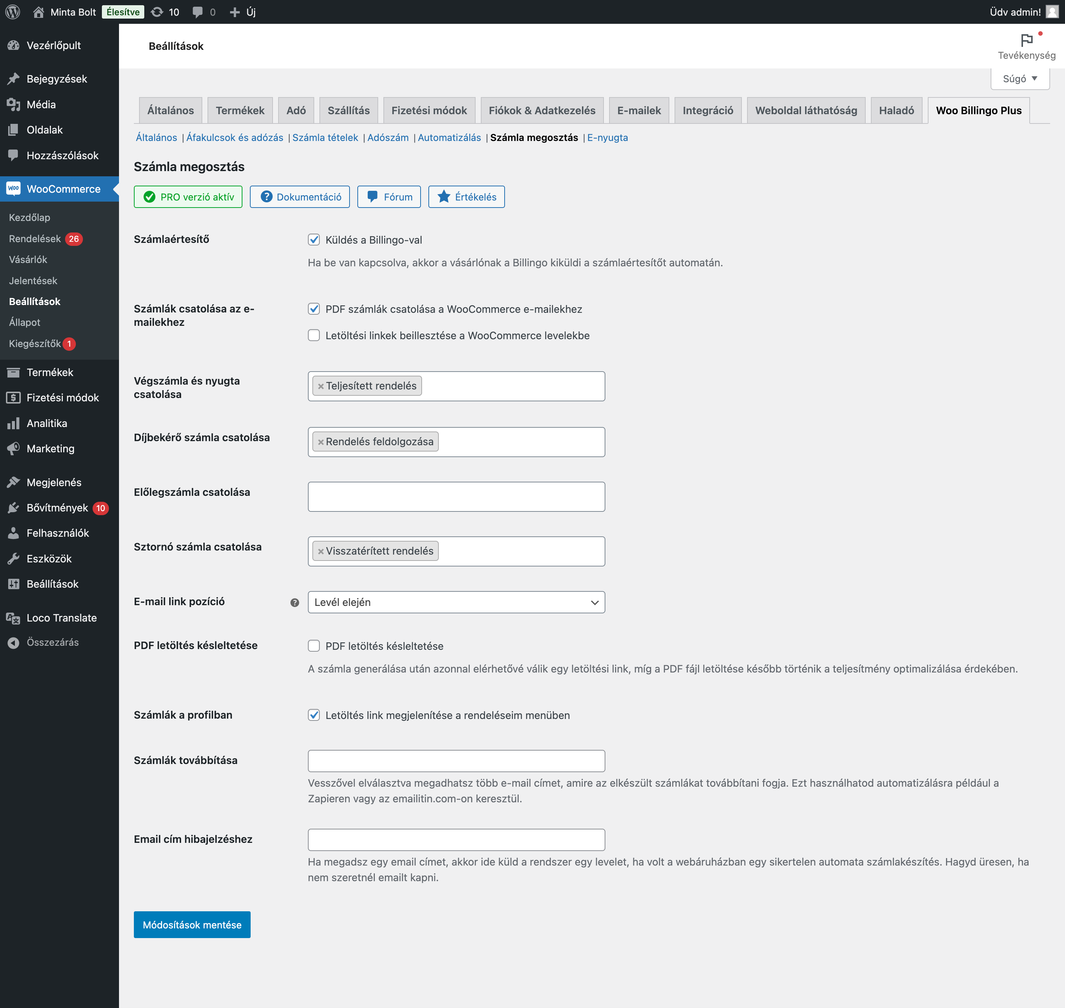This screenshot has height=1008, width=1065.
Task: Open the E-mailek tab
Action: pos(638,111)
